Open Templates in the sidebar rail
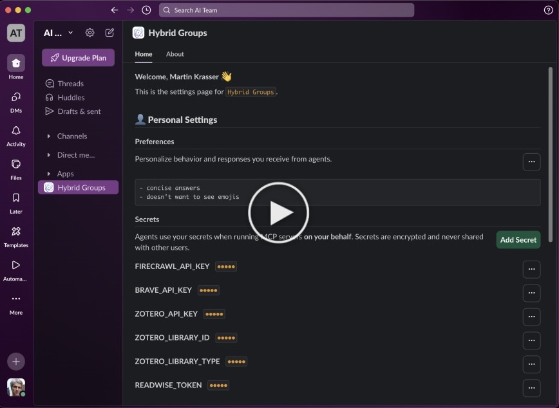 tap(16, 237)
